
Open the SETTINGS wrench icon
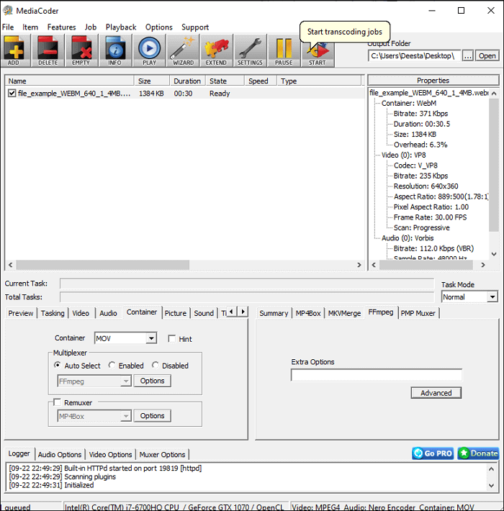click(250, 50)
